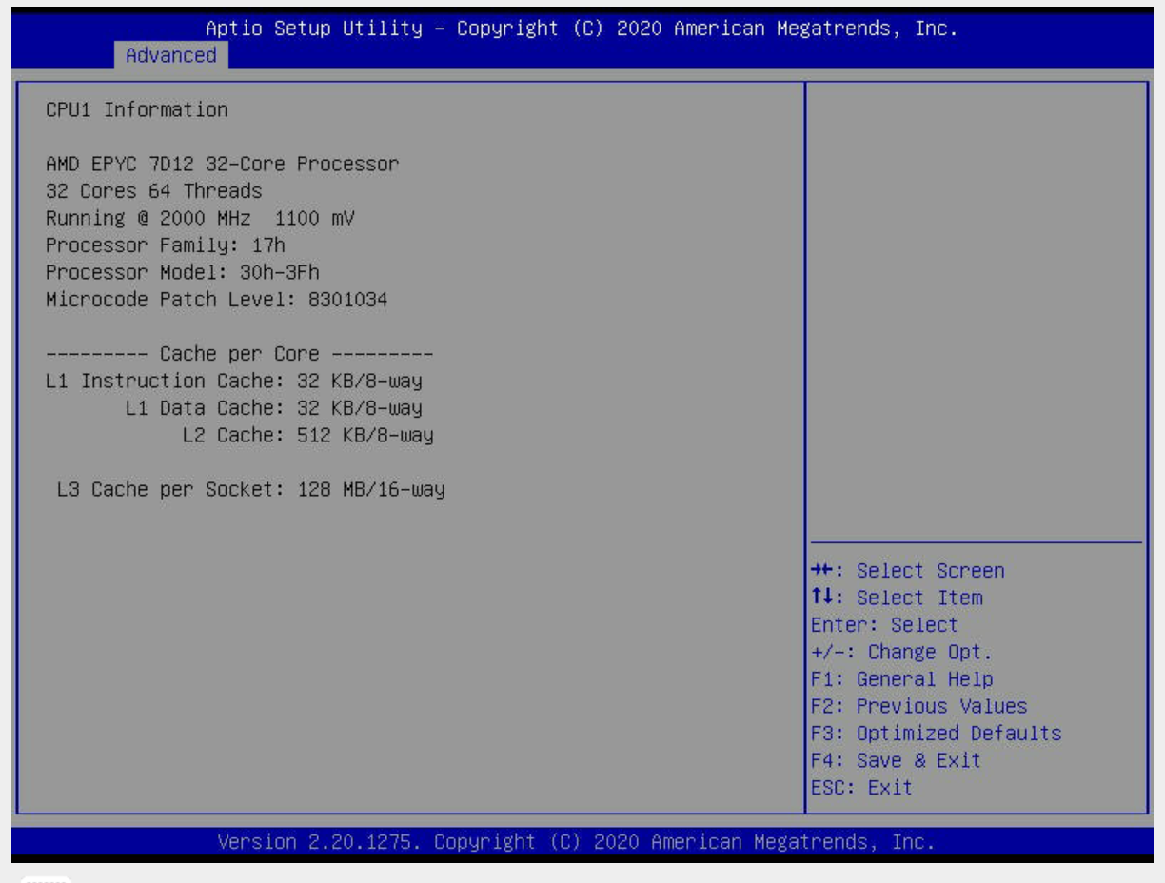Click the 'Select Screen' help entry

point(908,571)
